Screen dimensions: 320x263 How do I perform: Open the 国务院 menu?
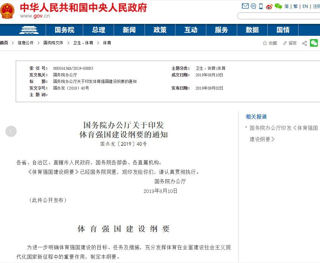65,30
